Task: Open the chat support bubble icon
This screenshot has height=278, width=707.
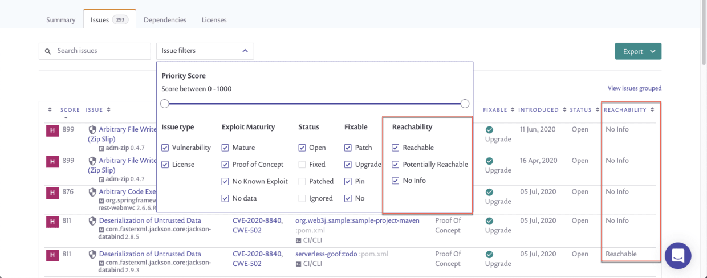Action: (x=678, y=256)
